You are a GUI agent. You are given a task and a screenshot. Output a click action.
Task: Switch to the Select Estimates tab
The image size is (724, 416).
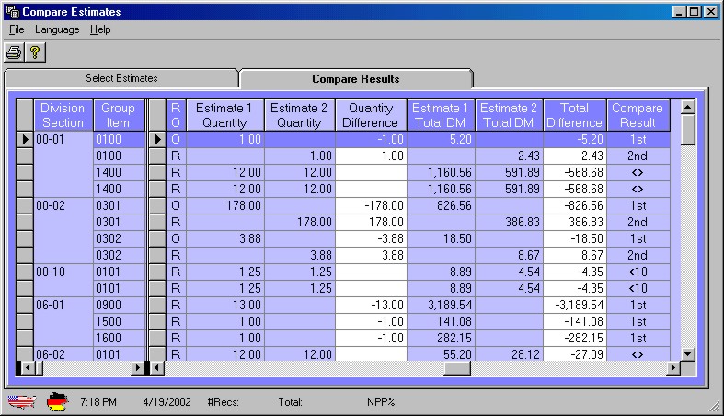pos(121,78)
